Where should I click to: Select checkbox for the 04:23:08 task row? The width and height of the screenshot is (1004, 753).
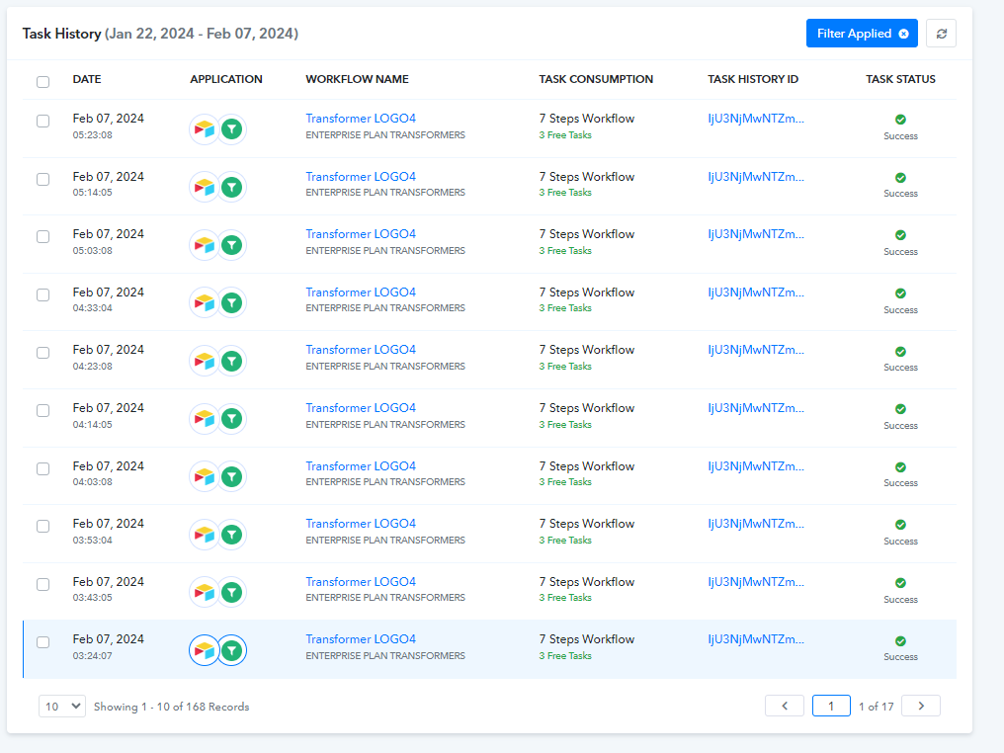click(x=42, y=353)
